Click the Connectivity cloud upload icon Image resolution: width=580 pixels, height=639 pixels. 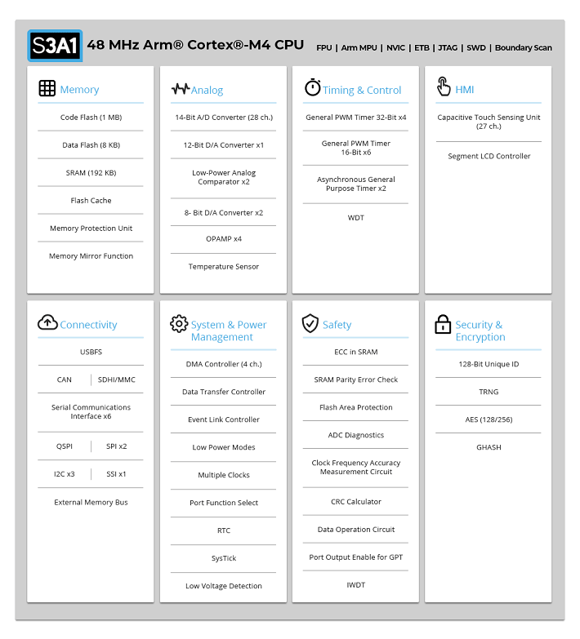[x=47, y=322]
